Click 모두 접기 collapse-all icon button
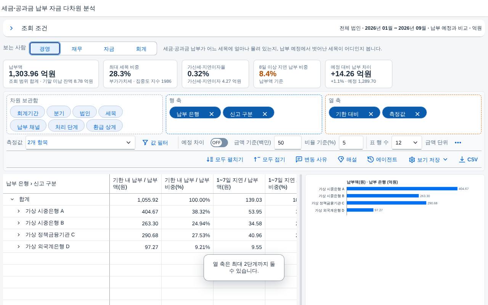The height and width of the screenshot is (305, 488). pos(270,159)
